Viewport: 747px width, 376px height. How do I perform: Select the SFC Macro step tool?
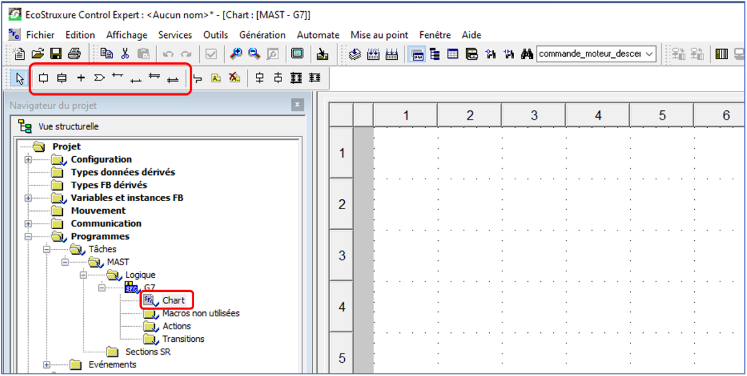coord(62,78)
